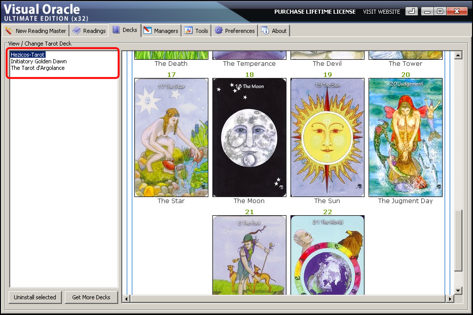Image resolution: width=473 pixels, height=315 pixels.
Task: Click The Tower caption
Action: point(406,64)
